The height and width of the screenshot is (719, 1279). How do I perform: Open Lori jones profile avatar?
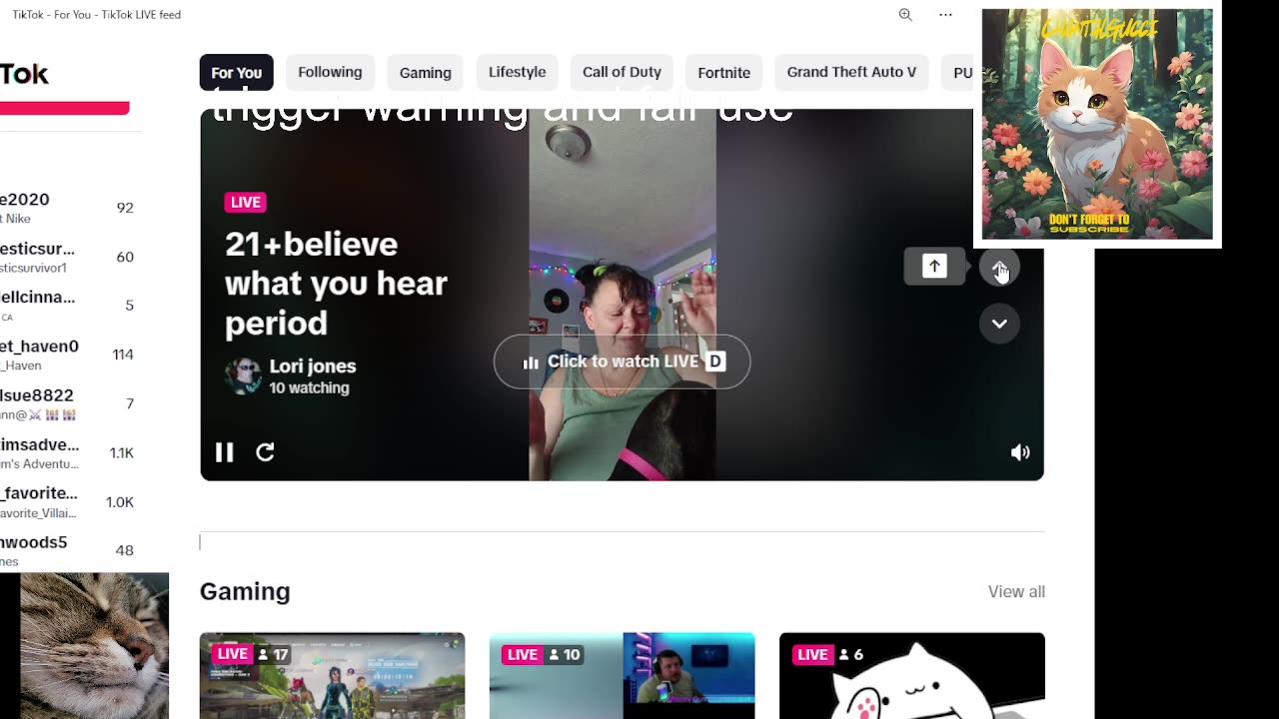(243, 375)
